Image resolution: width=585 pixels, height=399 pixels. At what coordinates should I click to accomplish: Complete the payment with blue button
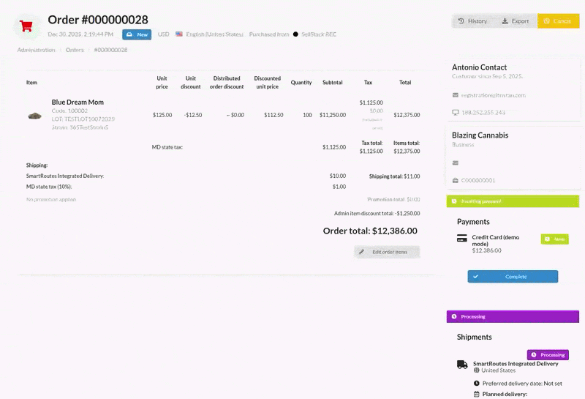click(513, 277)
